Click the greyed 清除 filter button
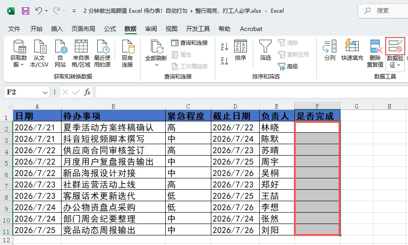 click(x=288, y=42)
